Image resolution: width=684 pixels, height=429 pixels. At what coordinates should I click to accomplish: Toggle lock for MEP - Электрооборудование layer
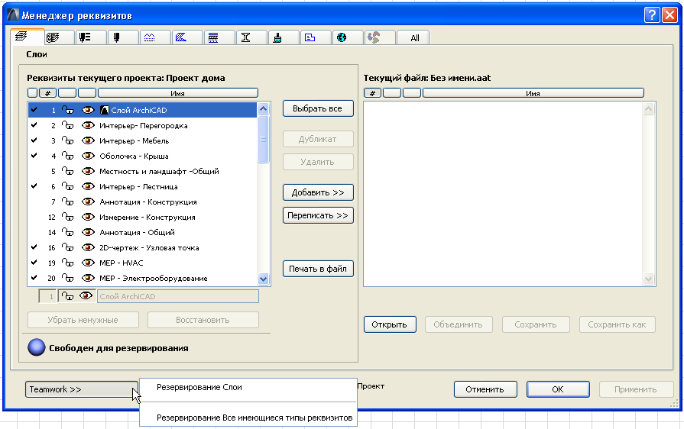pyautogui.click(x=67, y=278)
